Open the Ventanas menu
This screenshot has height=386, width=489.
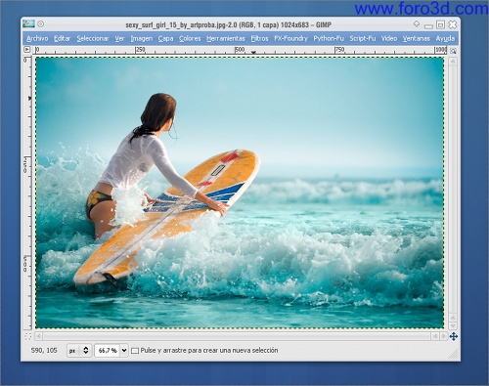pyautogui.click(x=417, y=38)
